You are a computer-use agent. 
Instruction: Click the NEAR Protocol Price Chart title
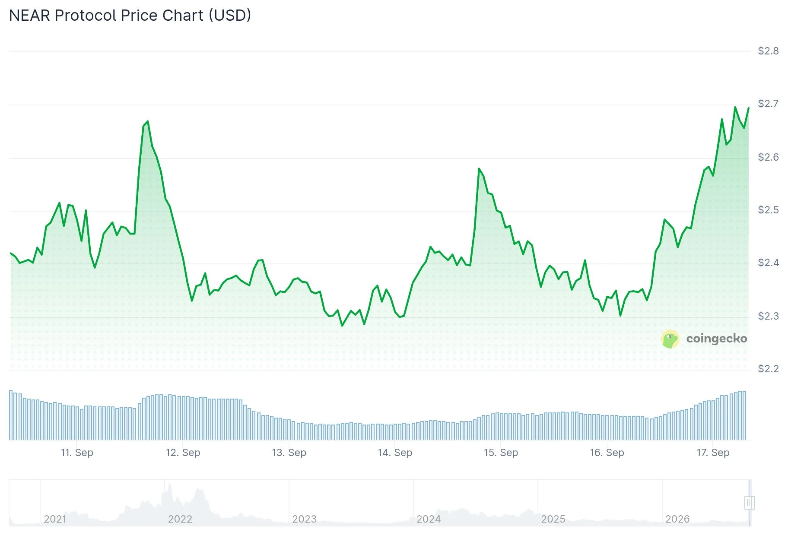[x=130, y=15]
